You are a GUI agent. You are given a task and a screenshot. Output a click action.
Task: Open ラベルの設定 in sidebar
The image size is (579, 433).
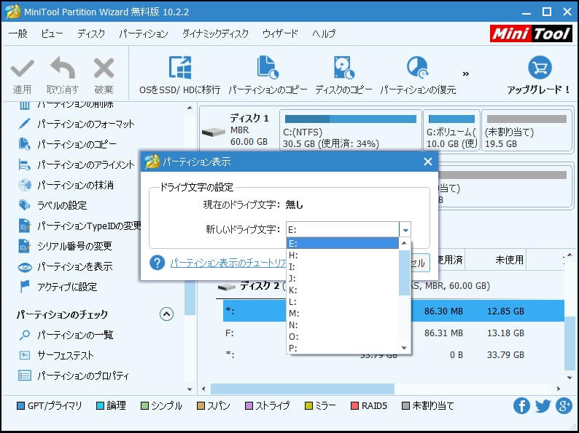coord(53,205)
